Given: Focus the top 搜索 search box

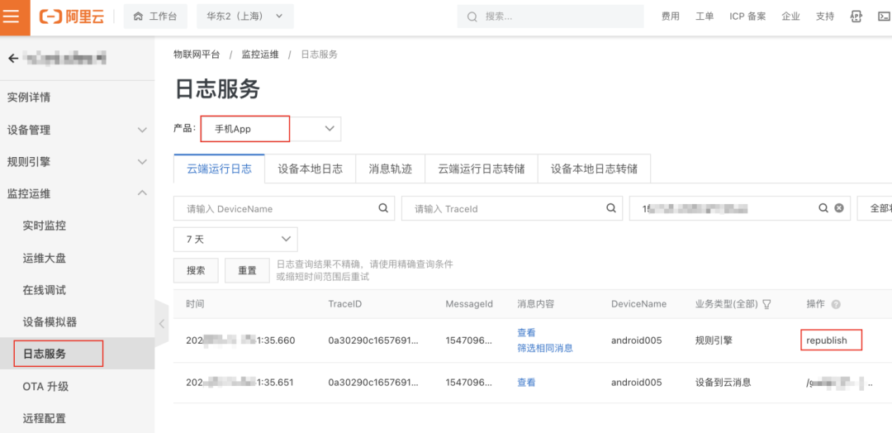Looking at the screenshot, I should point(551,17).
